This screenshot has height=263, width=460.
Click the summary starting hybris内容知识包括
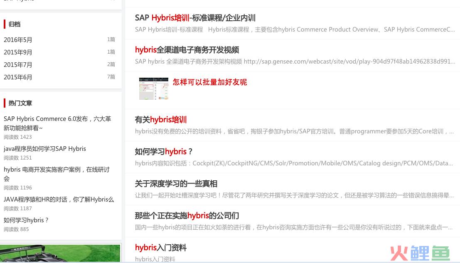click(294, 163)
